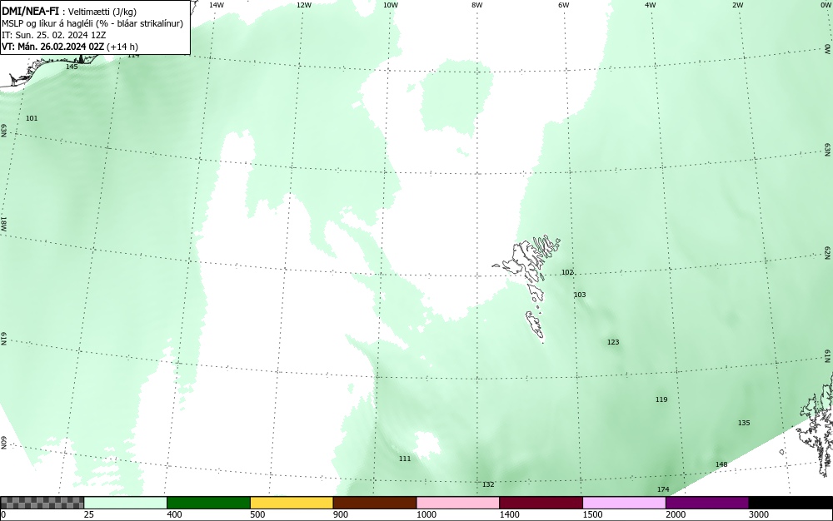Click map value "174"

click(x=663, y=489)
